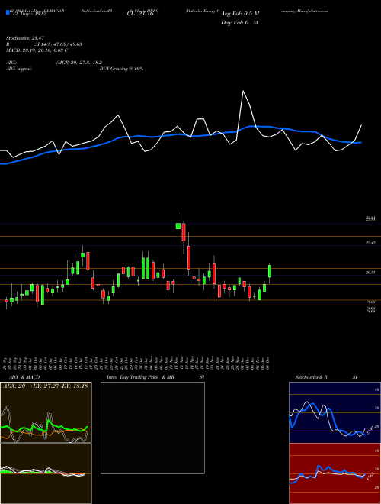The width and height of the screenshot is (381, 504).
Task: Click the 'Avg Vol: 0.5 M' label
Action: point(240,14)
